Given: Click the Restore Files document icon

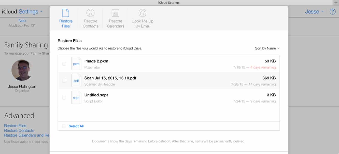Looking at the screenshot, I should tap(66, 13).
